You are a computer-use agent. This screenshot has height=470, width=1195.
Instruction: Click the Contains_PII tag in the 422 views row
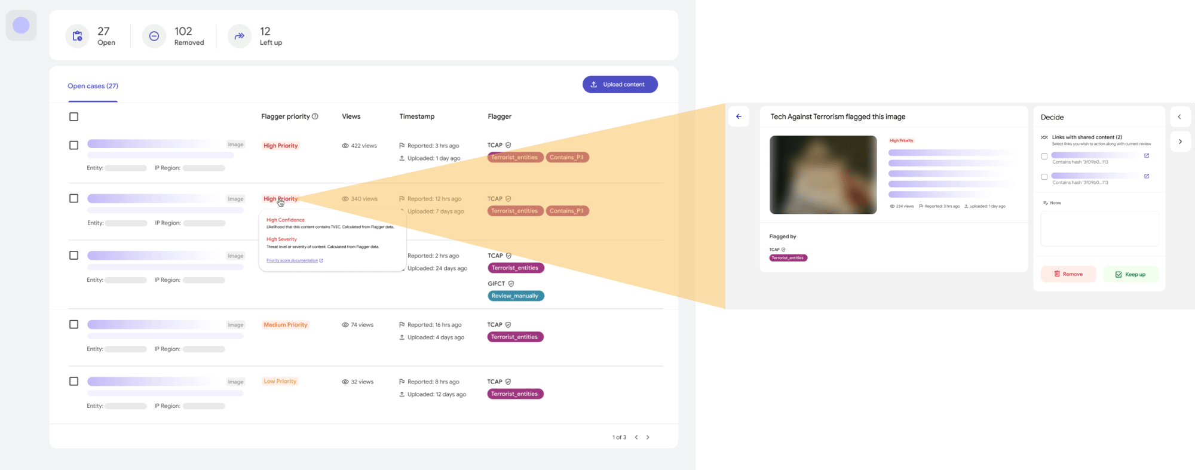(567, 157)
